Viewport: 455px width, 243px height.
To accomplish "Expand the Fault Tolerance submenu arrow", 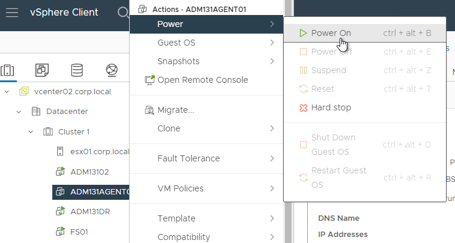I will [x=272, y=158].
